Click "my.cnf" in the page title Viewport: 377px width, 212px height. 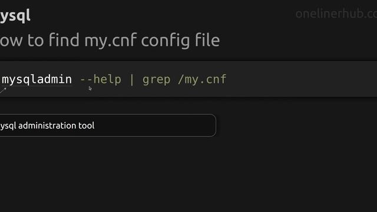tap(111, 41)
